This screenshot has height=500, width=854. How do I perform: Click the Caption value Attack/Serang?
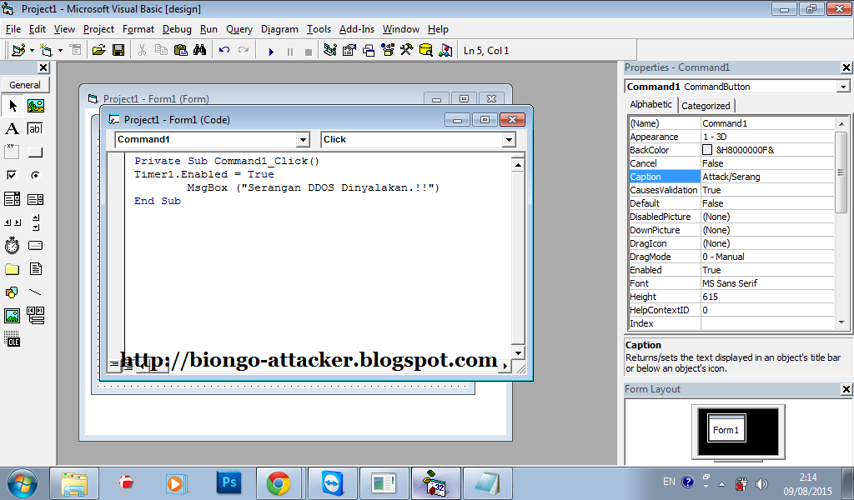point(731,177)
